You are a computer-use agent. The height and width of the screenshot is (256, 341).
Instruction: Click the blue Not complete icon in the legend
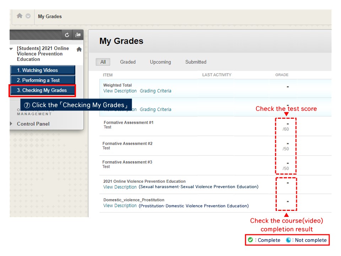(288, 240)
